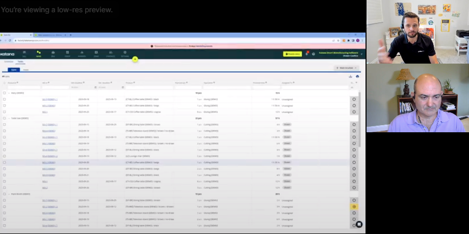Collapse the Paint Booth (DEMO) group

pyautogui.click(x=9, y=194)
